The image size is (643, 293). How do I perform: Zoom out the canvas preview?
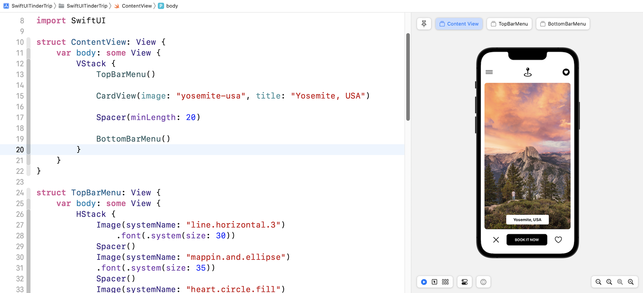click(598, 282)
